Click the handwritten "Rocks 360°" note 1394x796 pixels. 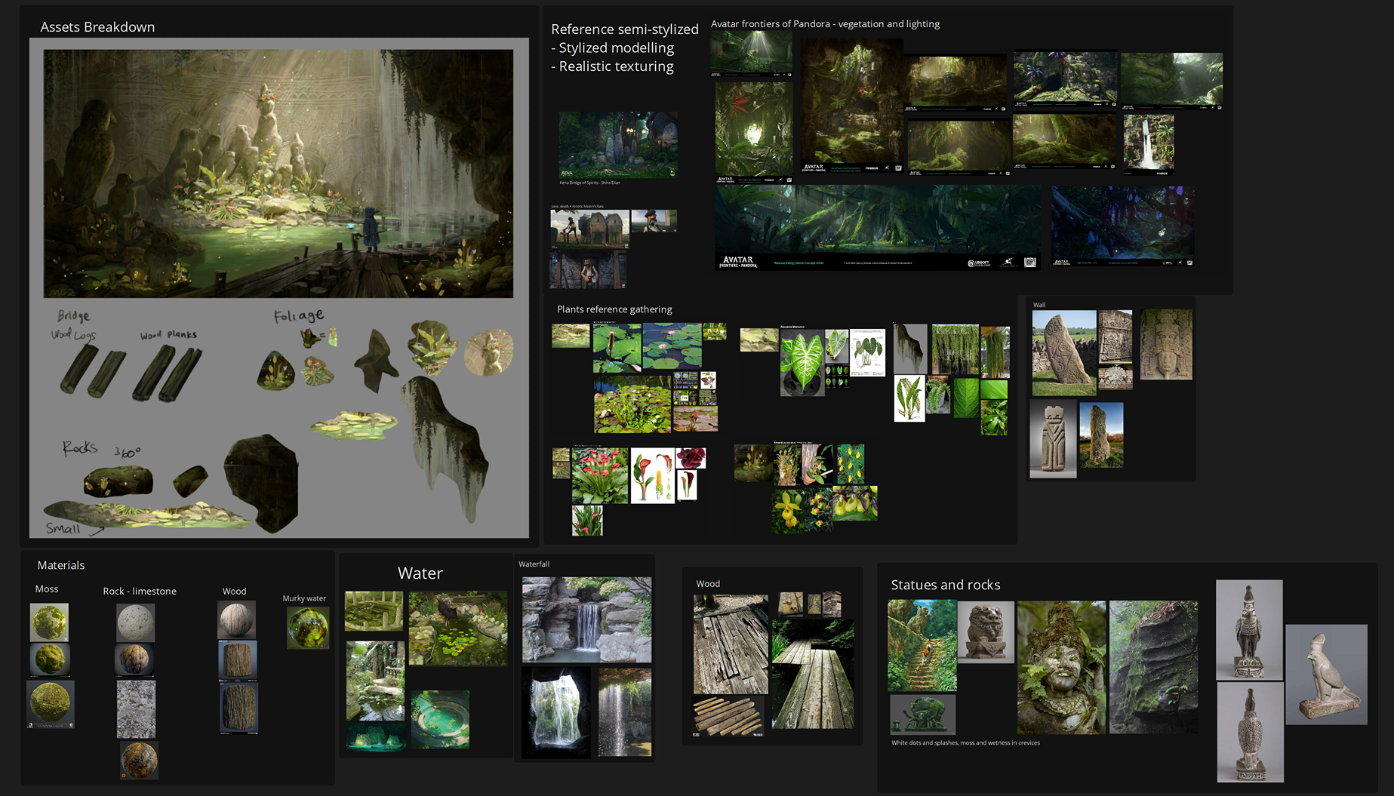click(x=101, y=449)
